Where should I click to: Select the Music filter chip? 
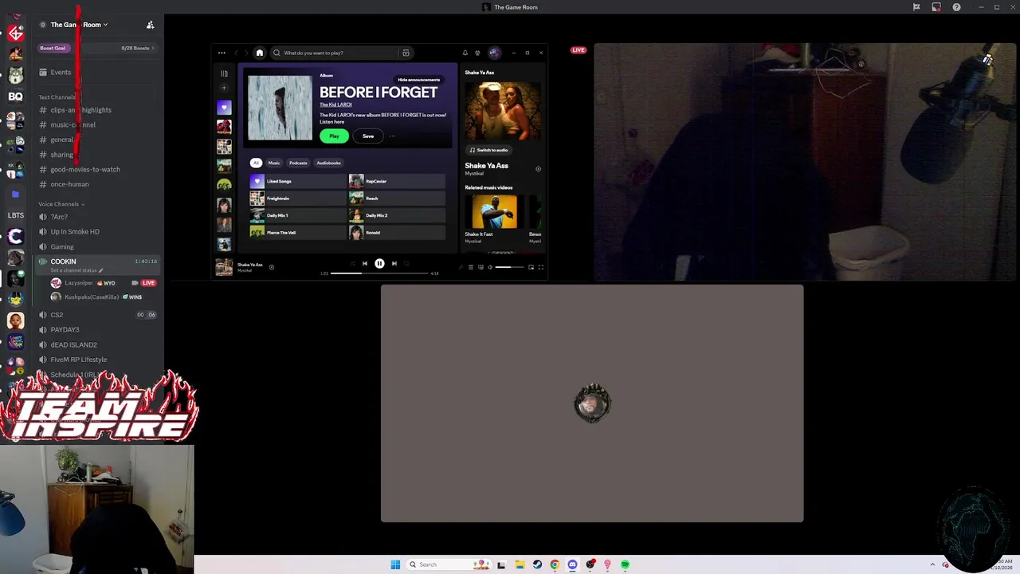click(274, 163)
